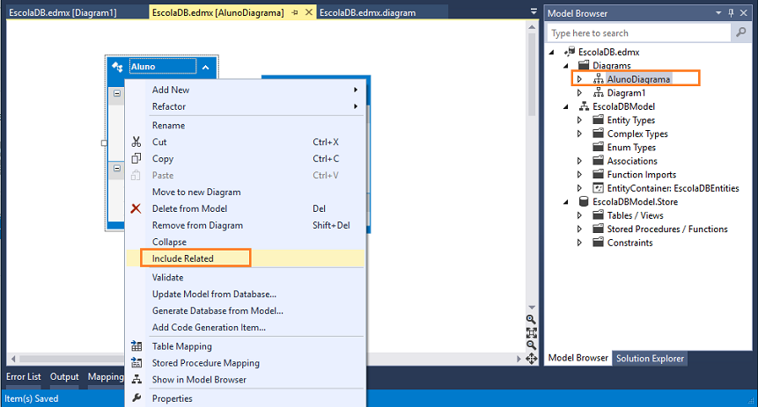Select Remove from Diagram

coord(245,225)
